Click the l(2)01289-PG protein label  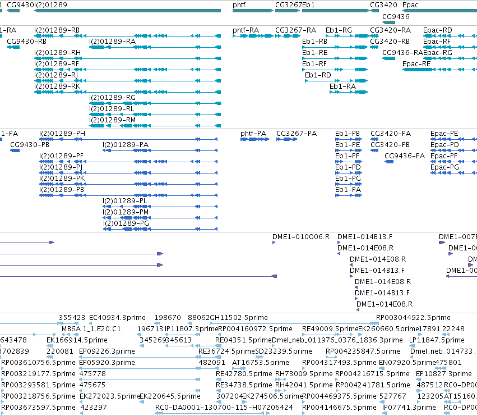(x=126, y=223)
